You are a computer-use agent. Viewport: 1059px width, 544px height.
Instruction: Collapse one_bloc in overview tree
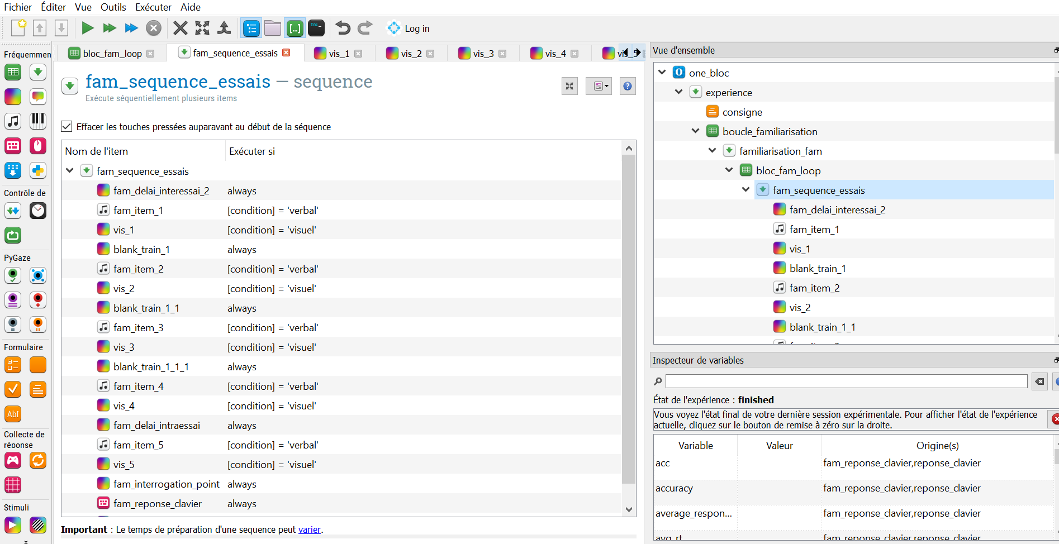pos(662,73)
